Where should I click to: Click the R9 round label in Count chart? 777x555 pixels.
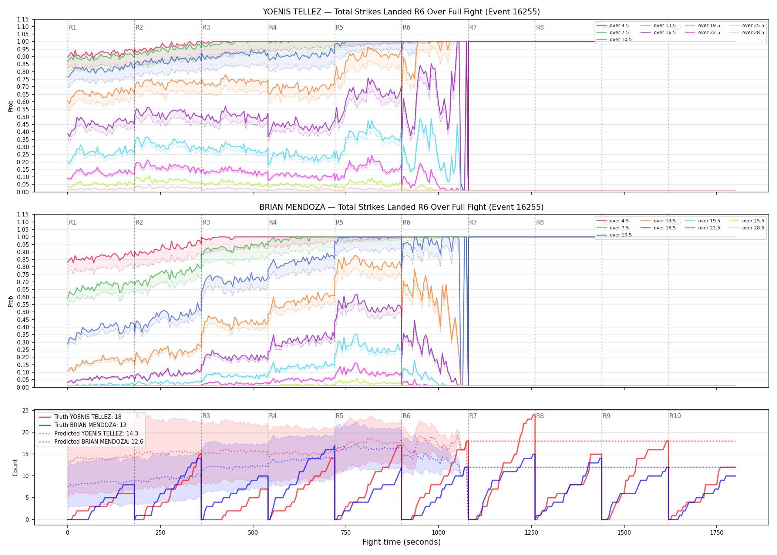click(606, 416)
